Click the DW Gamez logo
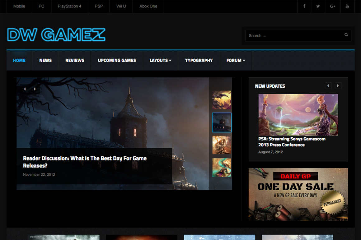Screen dimensions: 361x240 pyautogui.click(x=56, y=35)
